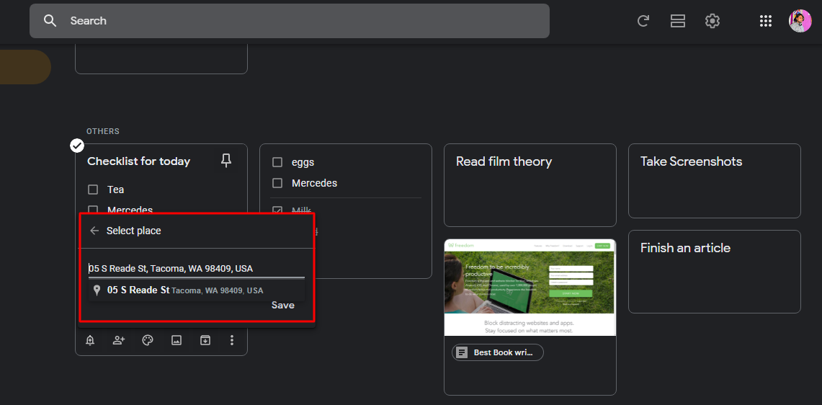
Task: Open the Freedom website thumbnail note
Action: (530, 288)
